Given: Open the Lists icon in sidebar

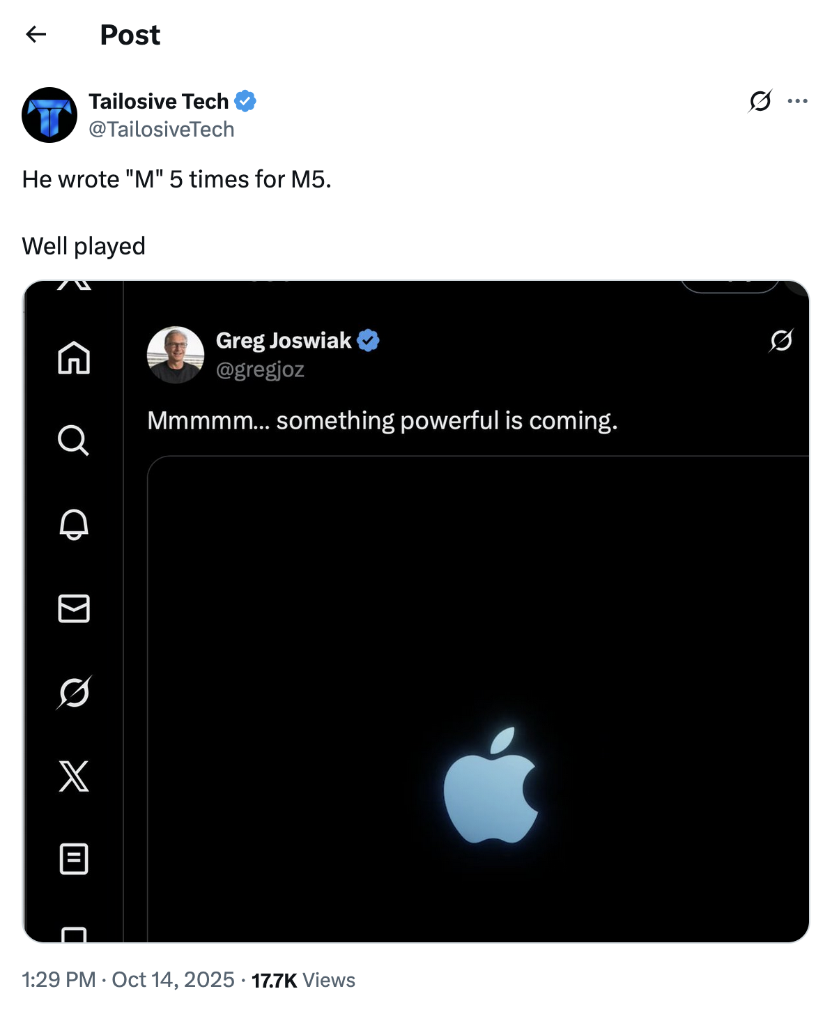Looking at the screenshot, I should [74, 859].
